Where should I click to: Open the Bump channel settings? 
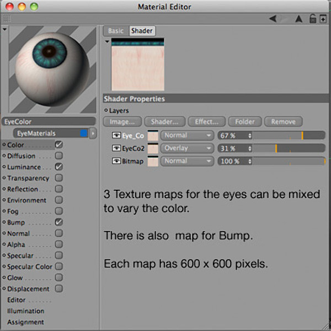coord(16,222)
